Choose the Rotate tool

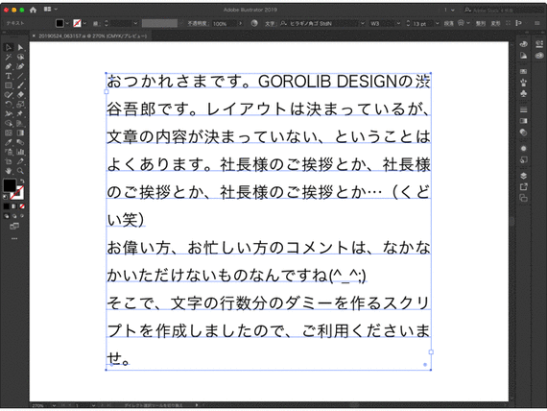click(9, 104)
